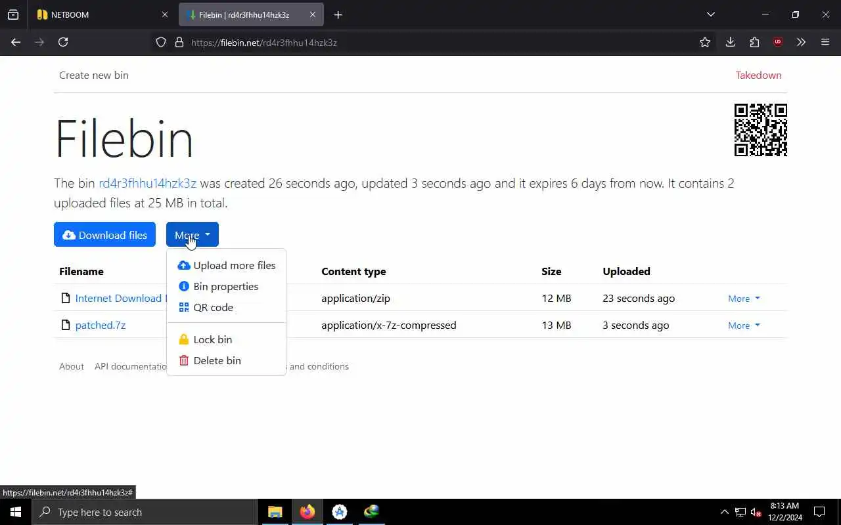Switch to NETBOOM tab

(95, 14)
